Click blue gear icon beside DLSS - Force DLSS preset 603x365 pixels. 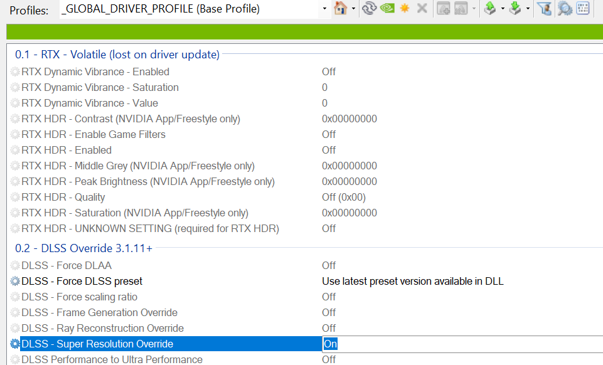click(x=15, y=281)
